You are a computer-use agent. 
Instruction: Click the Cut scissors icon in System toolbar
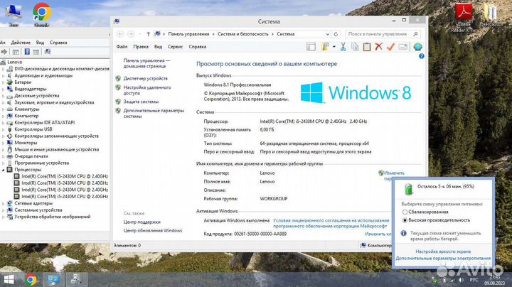click(x=343, y=47)
